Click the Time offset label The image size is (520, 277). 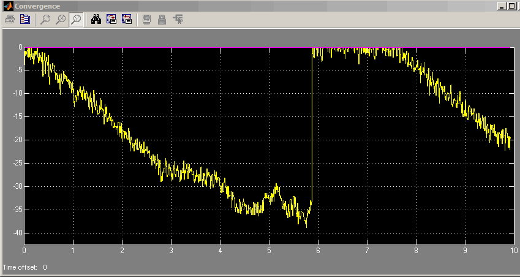pos(20,267)
